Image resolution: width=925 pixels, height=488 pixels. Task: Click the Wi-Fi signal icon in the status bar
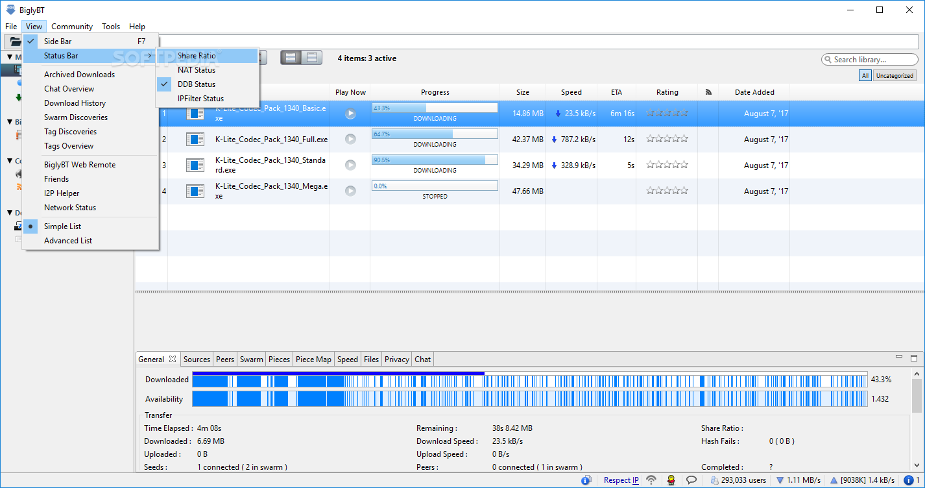(x=651, y=480)
